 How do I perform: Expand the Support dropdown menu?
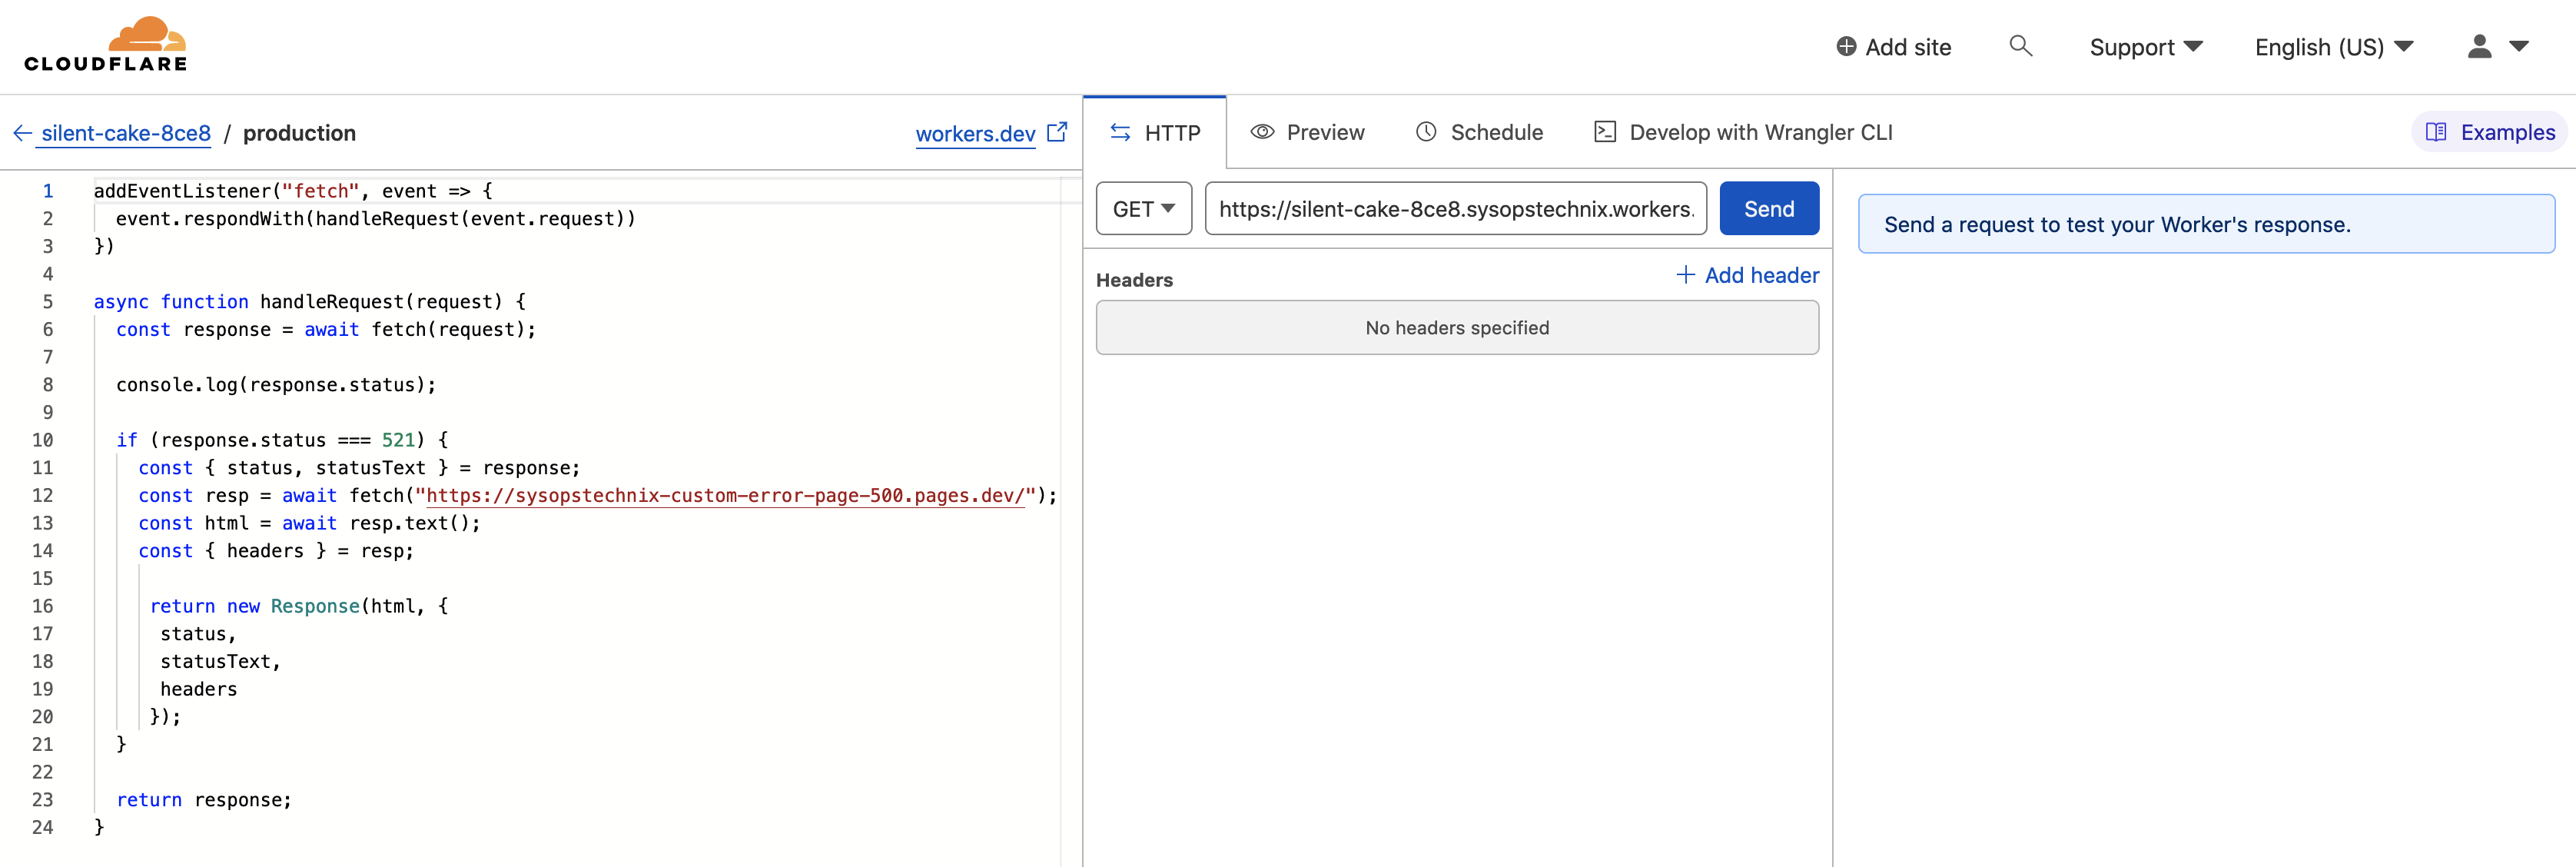pyautogui.click(x=2145, y=47)
